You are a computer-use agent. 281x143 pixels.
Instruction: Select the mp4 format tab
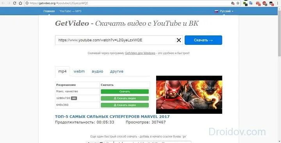tap(62, 71)
